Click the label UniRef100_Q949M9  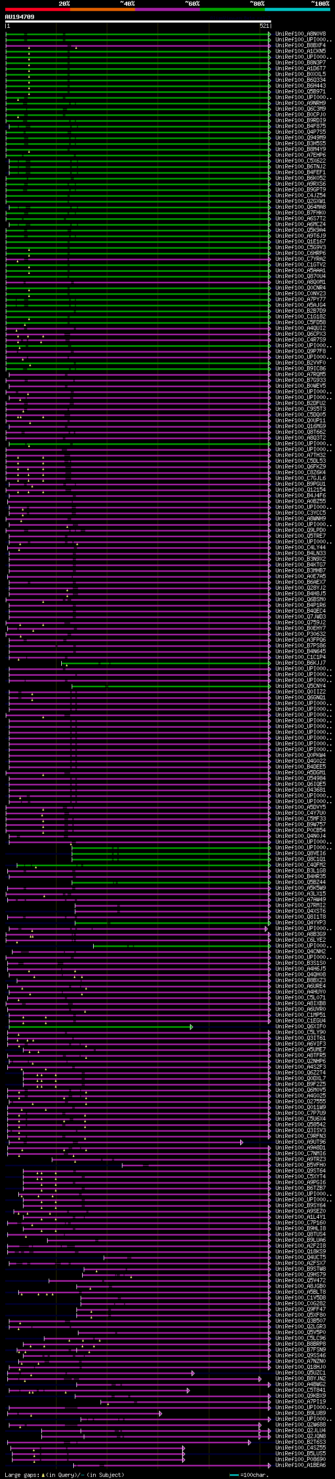[x=300, y=138]
